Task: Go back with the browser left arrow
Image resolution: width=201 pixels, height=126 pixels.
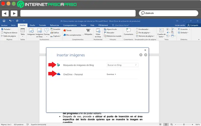Action: [x=5, y=13]
